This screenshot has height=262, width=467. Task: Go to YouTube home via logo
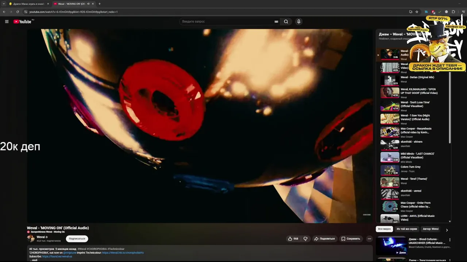click(x=23, y=21)
